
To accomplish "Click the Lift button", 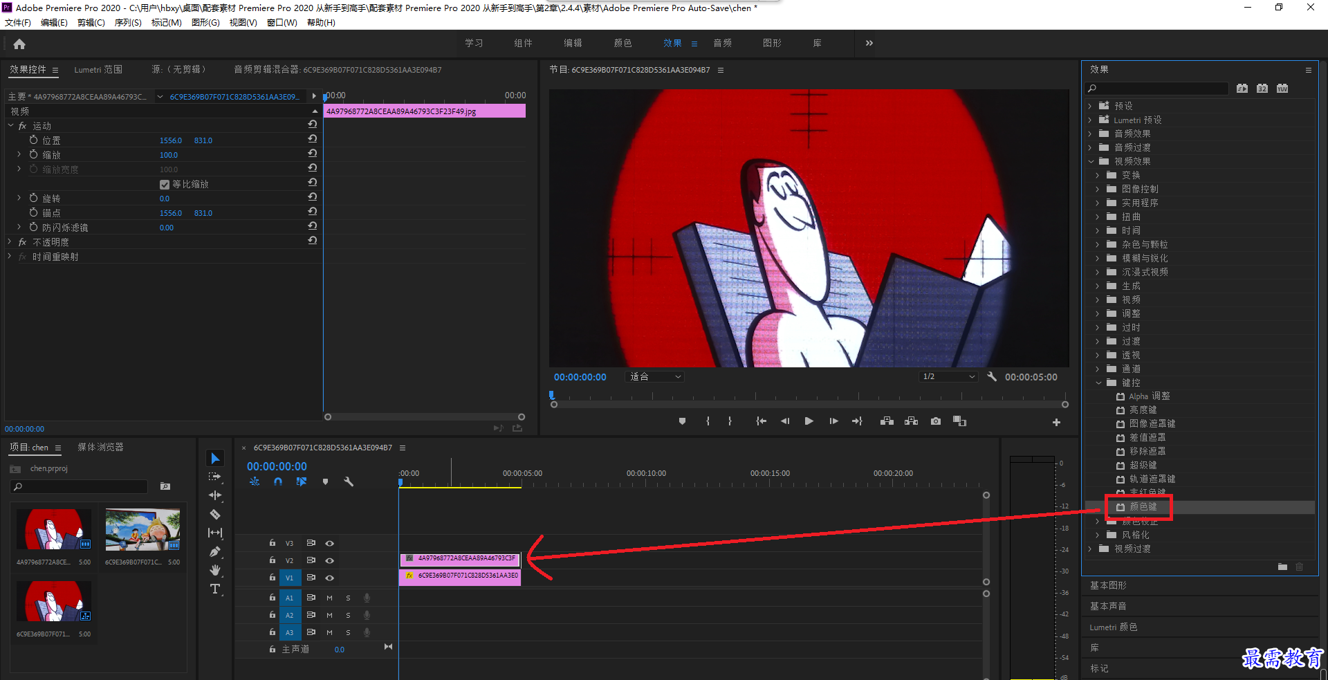I will pos(887,421).
